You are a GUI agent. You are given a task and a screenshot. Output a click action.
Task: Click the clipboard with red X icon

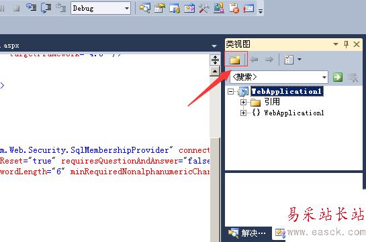[234, 8]
